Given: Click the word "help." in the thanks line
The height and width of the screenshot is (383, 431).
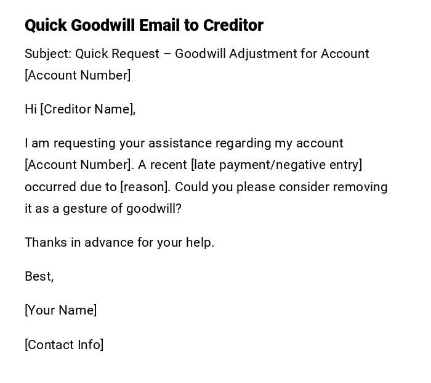Looking at the screenshot, I should point(201,242).
